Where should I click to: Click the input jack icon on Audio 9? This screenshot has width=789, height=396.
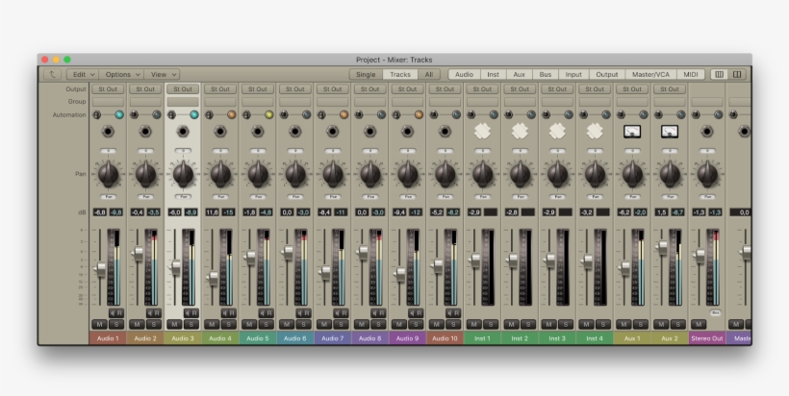tap(407, 132)
